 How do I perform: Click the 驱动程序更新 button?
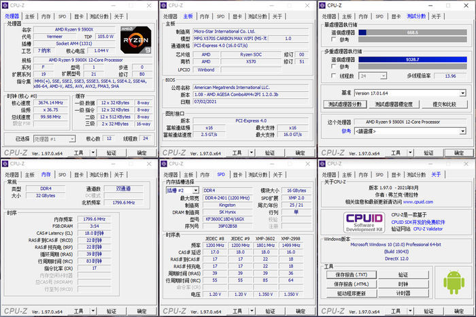point(352,294)
